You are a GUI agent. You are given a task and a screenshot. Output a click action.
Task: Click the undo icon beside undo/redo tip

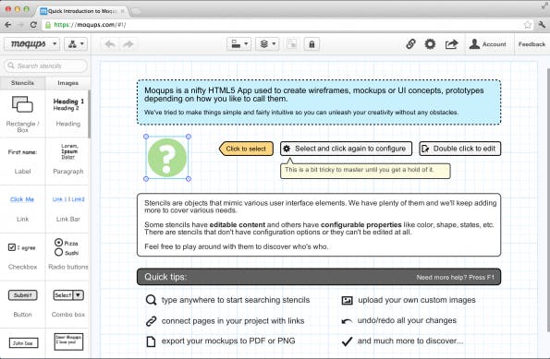coord(347,321)
